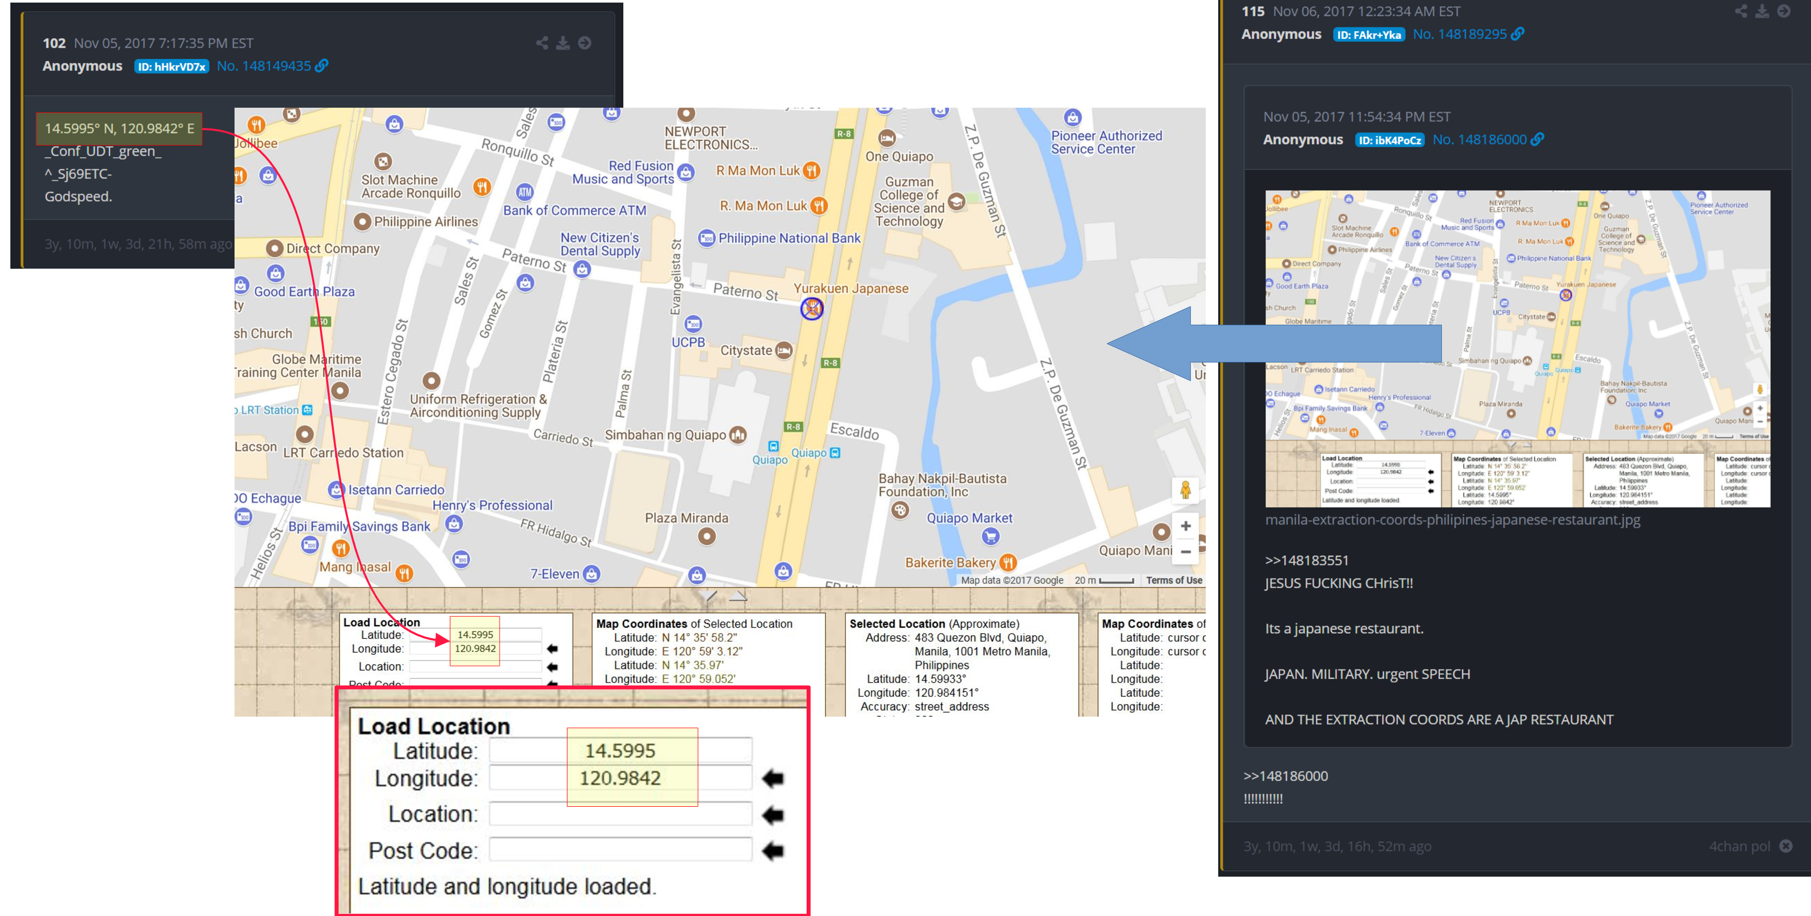Open the quoted map thumbnail image
1811x916 pixels.
1517,348
